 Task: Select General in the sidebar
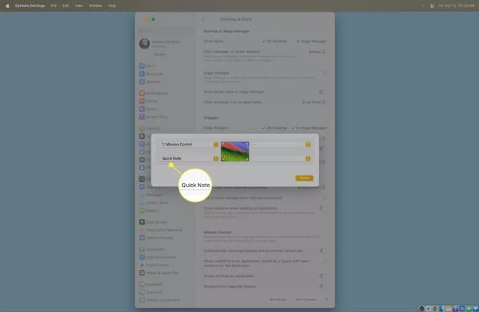149,128
